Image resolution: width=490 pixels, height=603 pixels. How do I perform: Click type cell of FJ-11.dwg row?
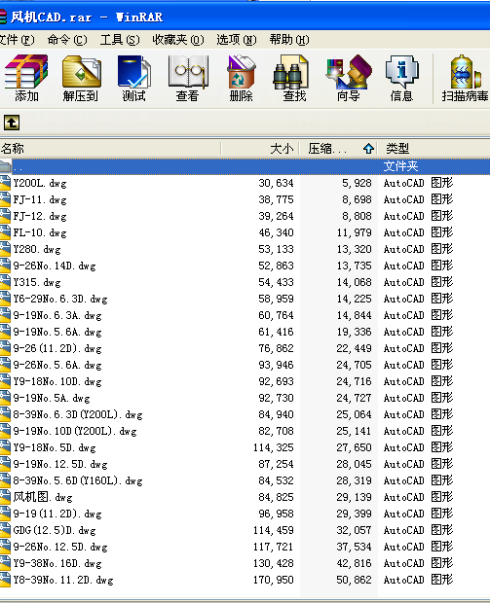pyautogui.click(x=418, y=199)
